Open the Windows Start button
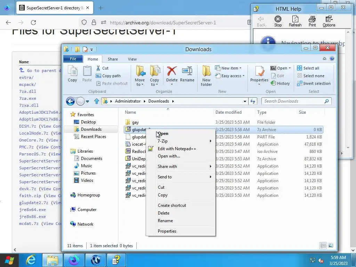 coord(9,260)
